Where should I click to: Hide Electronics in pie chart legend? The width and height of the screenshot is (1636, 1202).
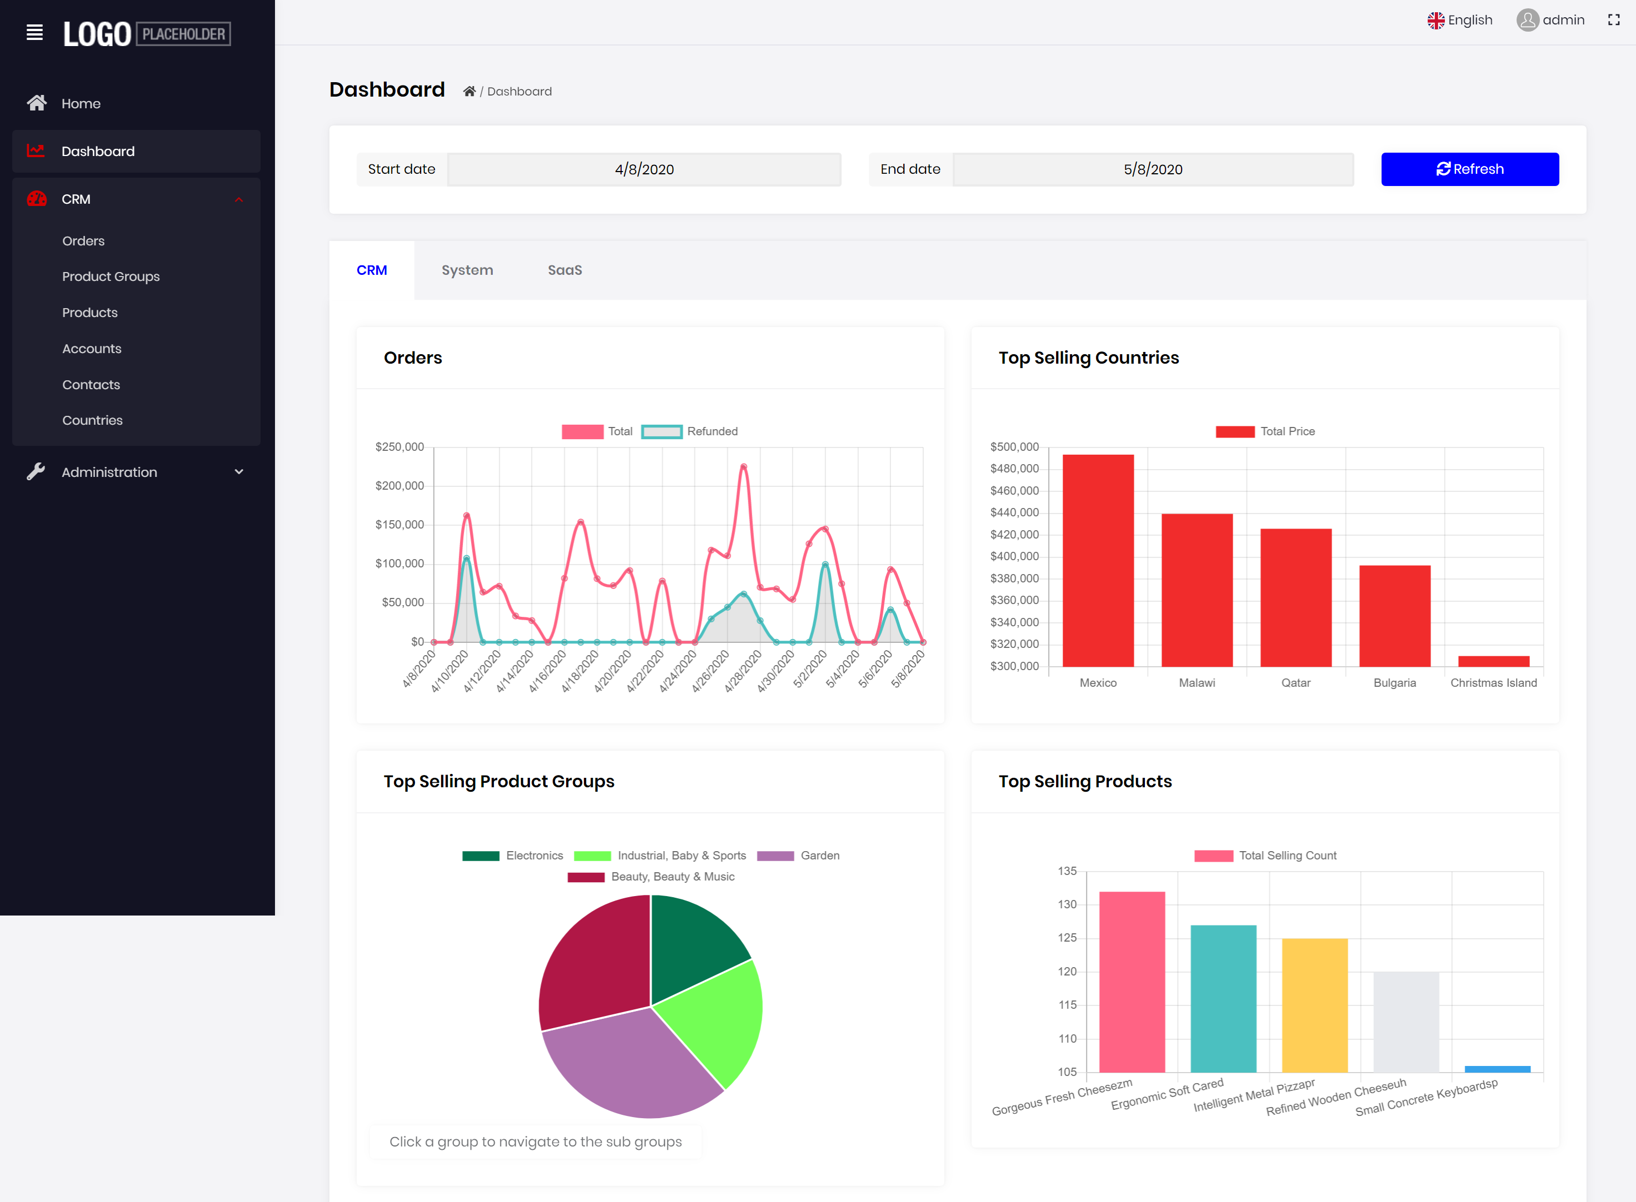481,856
